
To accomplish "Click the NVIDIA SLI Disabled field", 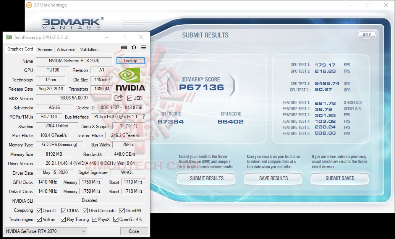I will (x=90, y=200).
